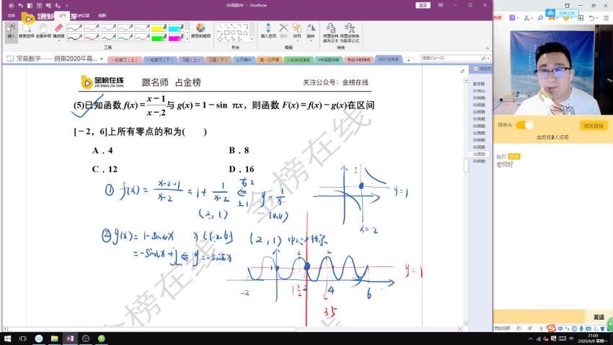Click the Back button in OneNote title bar
The image size is (613, 345).
[11, 6]
